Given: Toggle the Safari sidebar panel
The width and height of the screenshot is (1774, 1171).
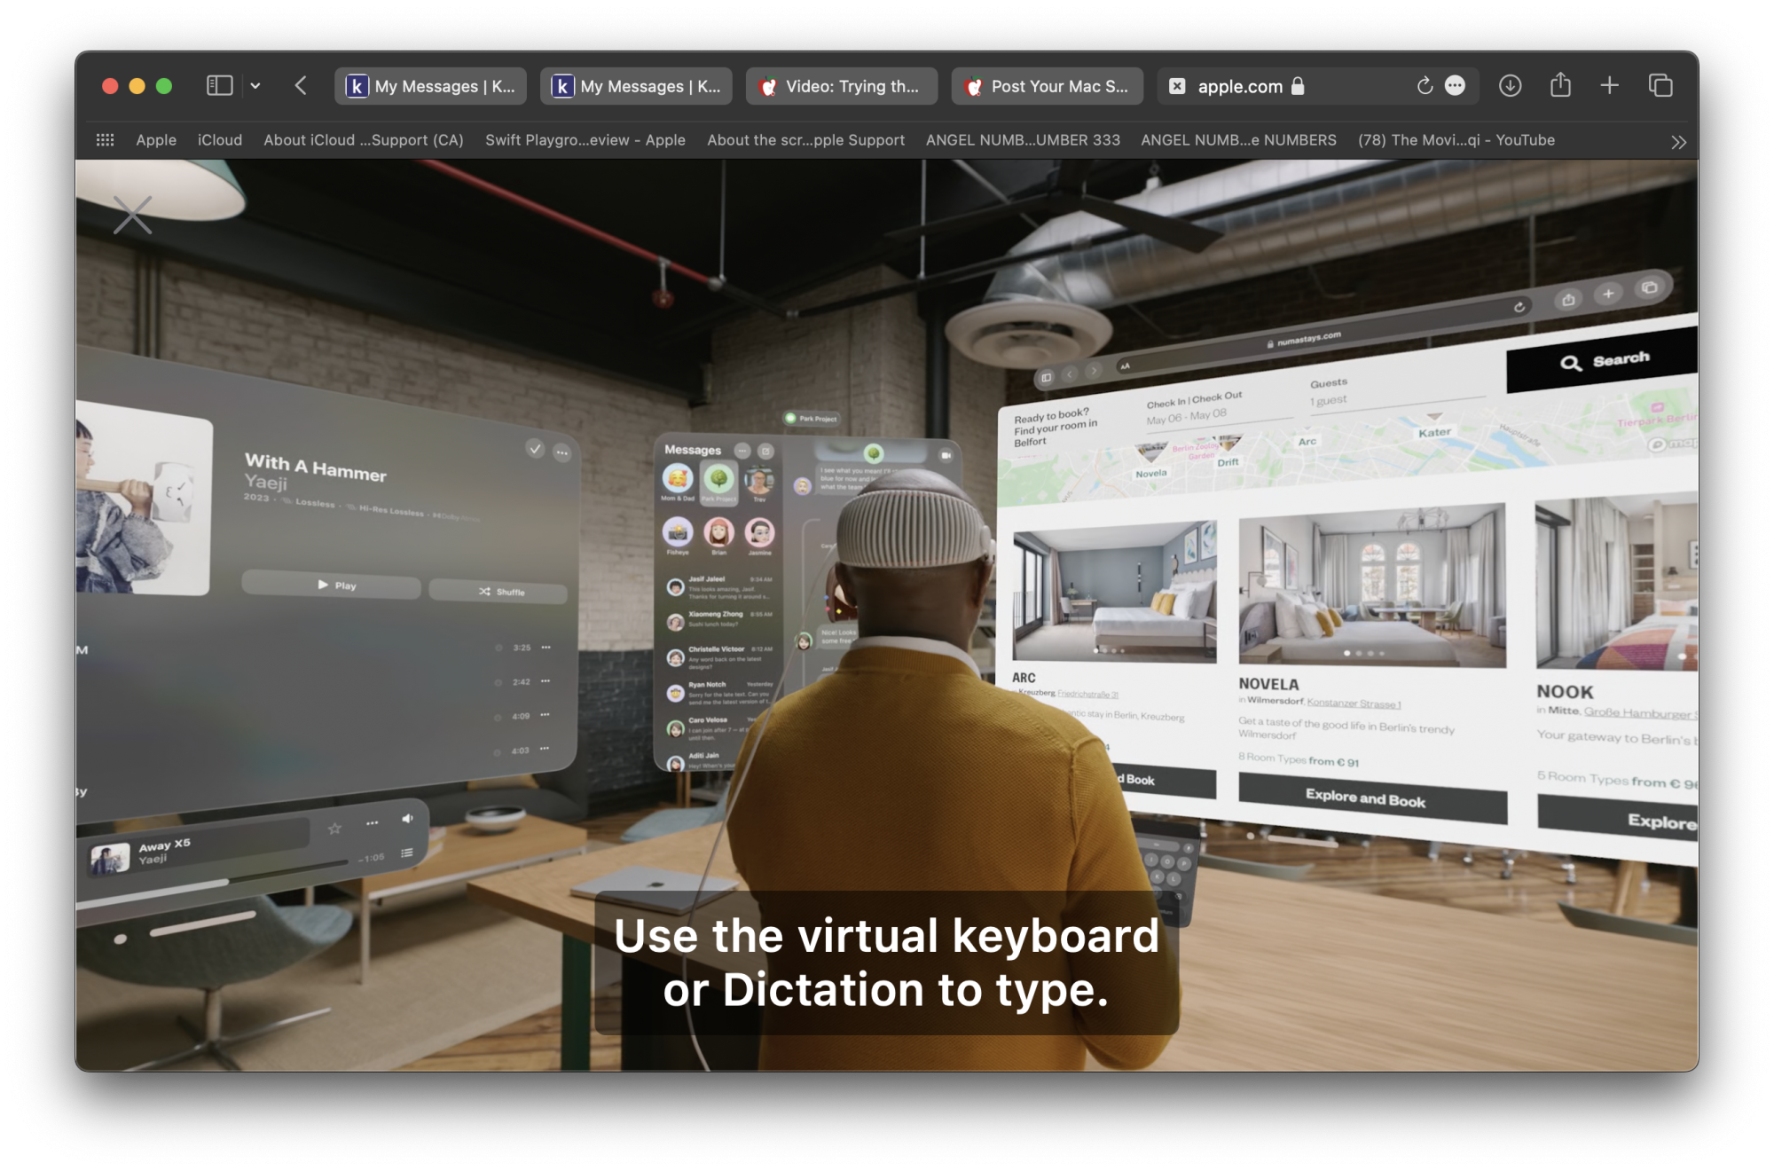Looking at the screenshot, I should coord(219,86).
